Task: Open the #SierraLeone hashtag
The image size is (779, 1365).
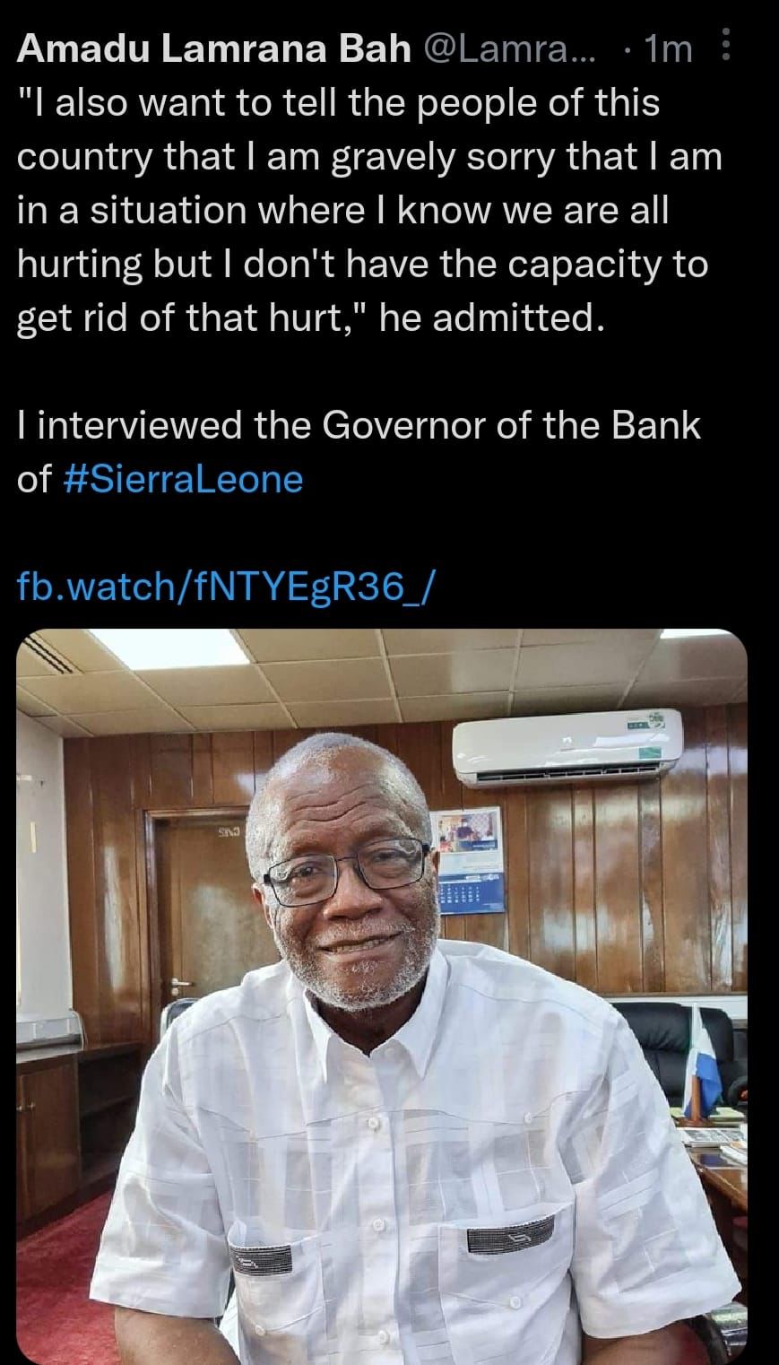Action: 186,479
